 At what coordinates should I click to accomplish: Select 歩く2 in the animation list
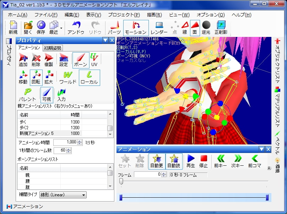tap(25, 127)
